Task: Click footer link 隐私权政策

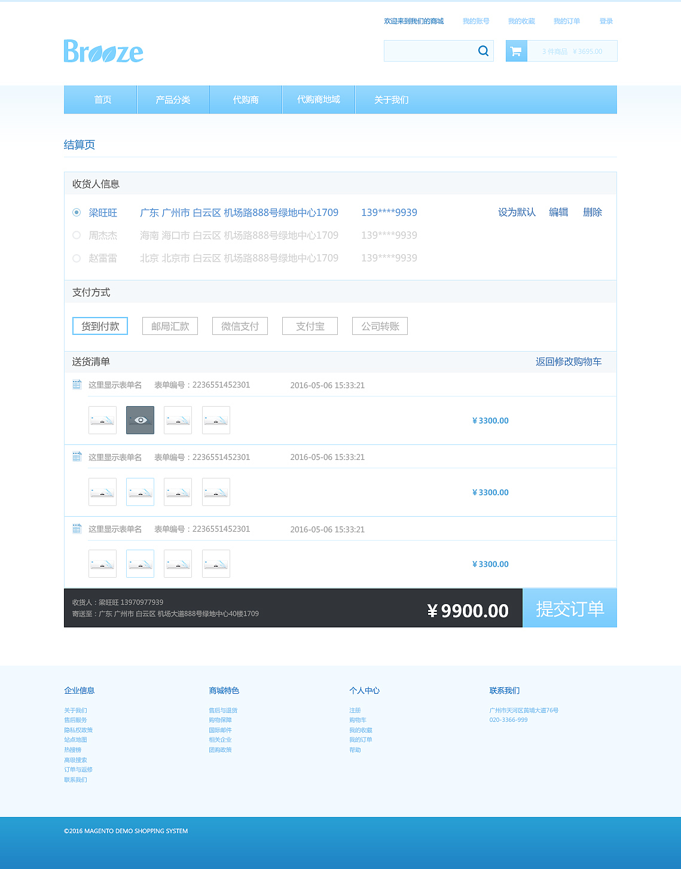Action: 78,730
